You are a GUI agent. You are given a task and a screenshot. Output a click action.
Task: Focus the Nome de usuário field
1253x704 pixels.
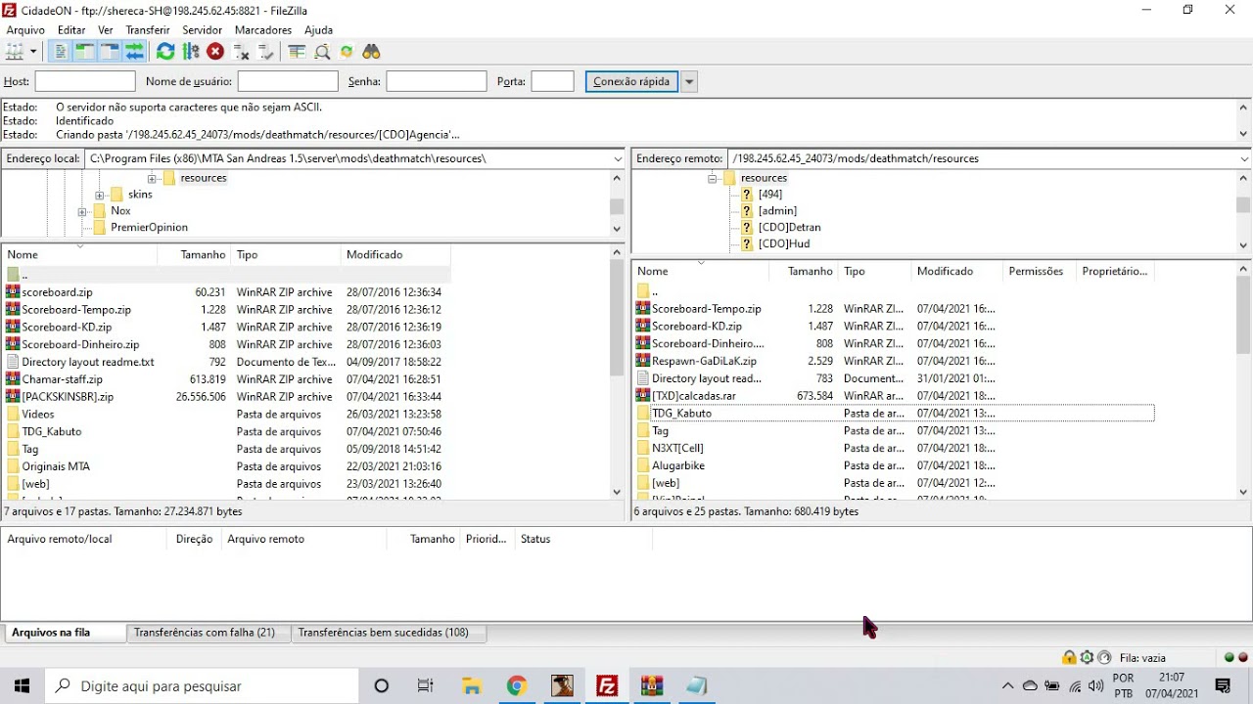click(288, 82)
